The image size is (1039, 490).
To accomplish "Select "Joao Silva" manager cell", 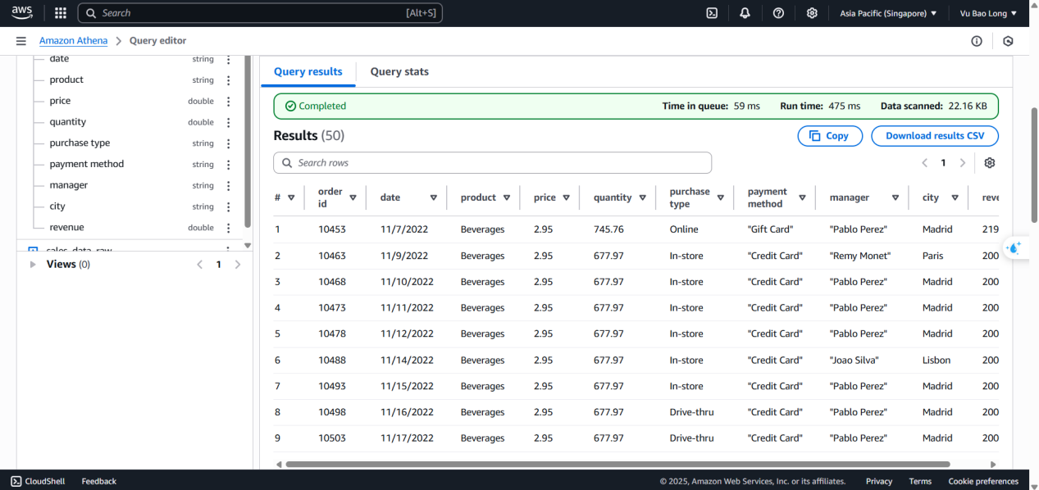I will pyautogui.click(x=854, y=361).
